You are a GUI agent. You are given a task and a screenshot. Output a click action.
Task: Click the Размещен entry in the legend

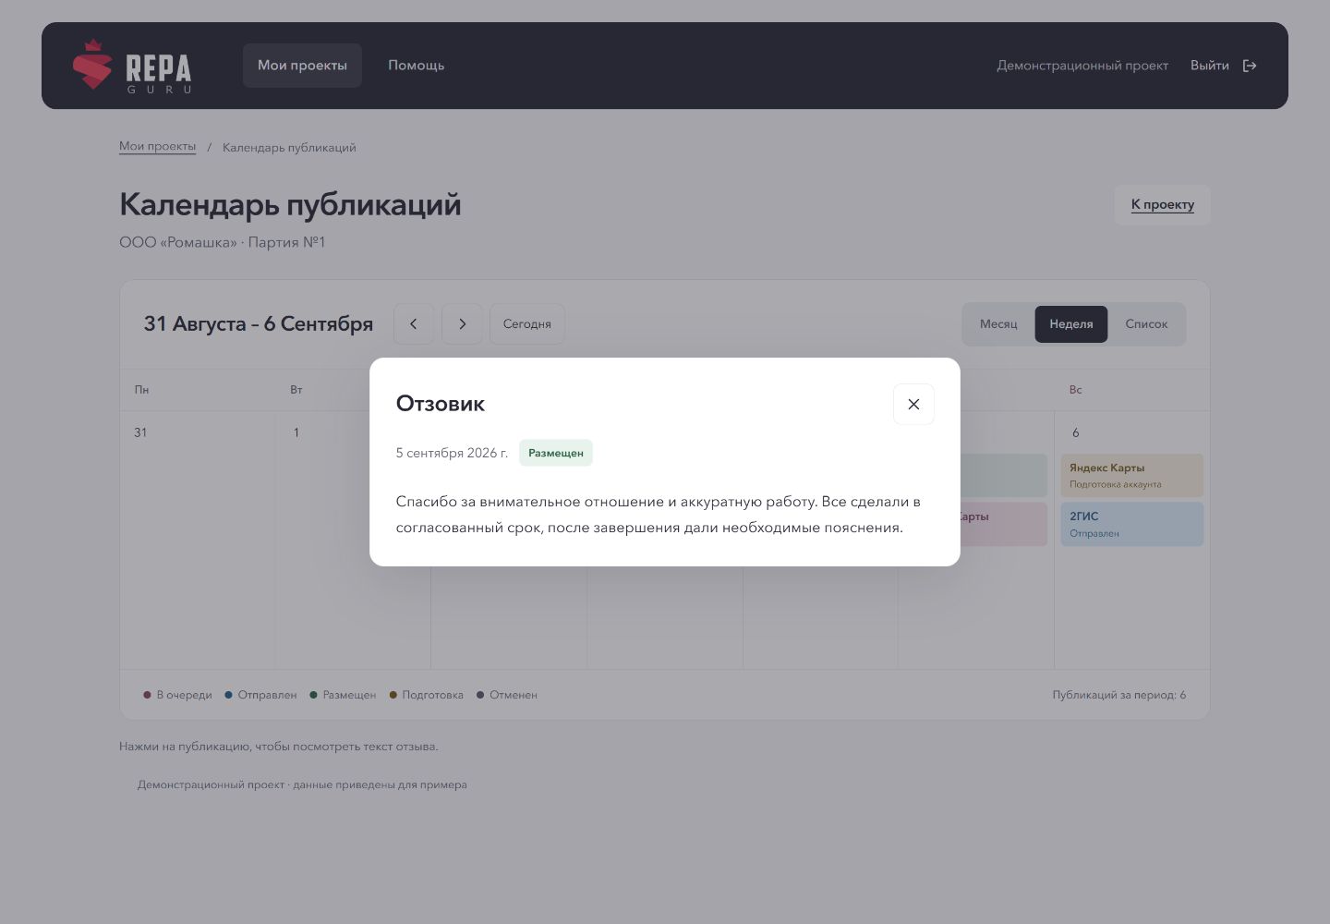tap(343, 695)
